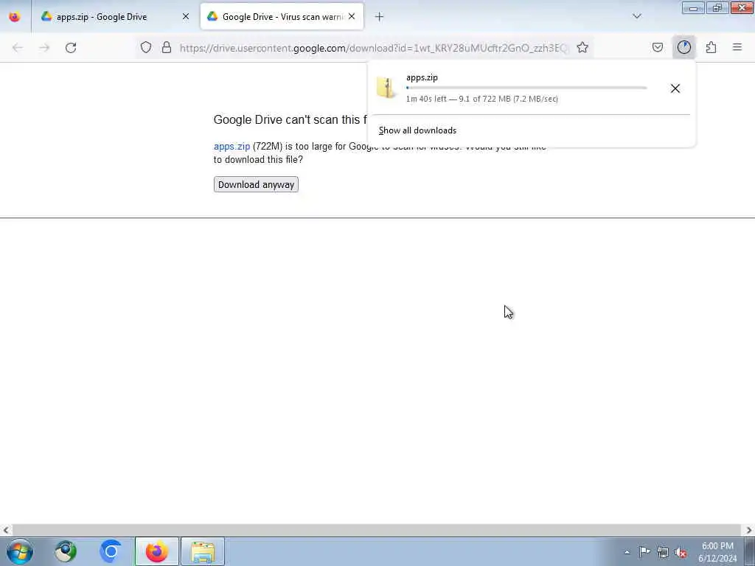This screenshot has height=566, width=755.
Task: Click download status '1m 40s left' text
Action: point(481,99)
